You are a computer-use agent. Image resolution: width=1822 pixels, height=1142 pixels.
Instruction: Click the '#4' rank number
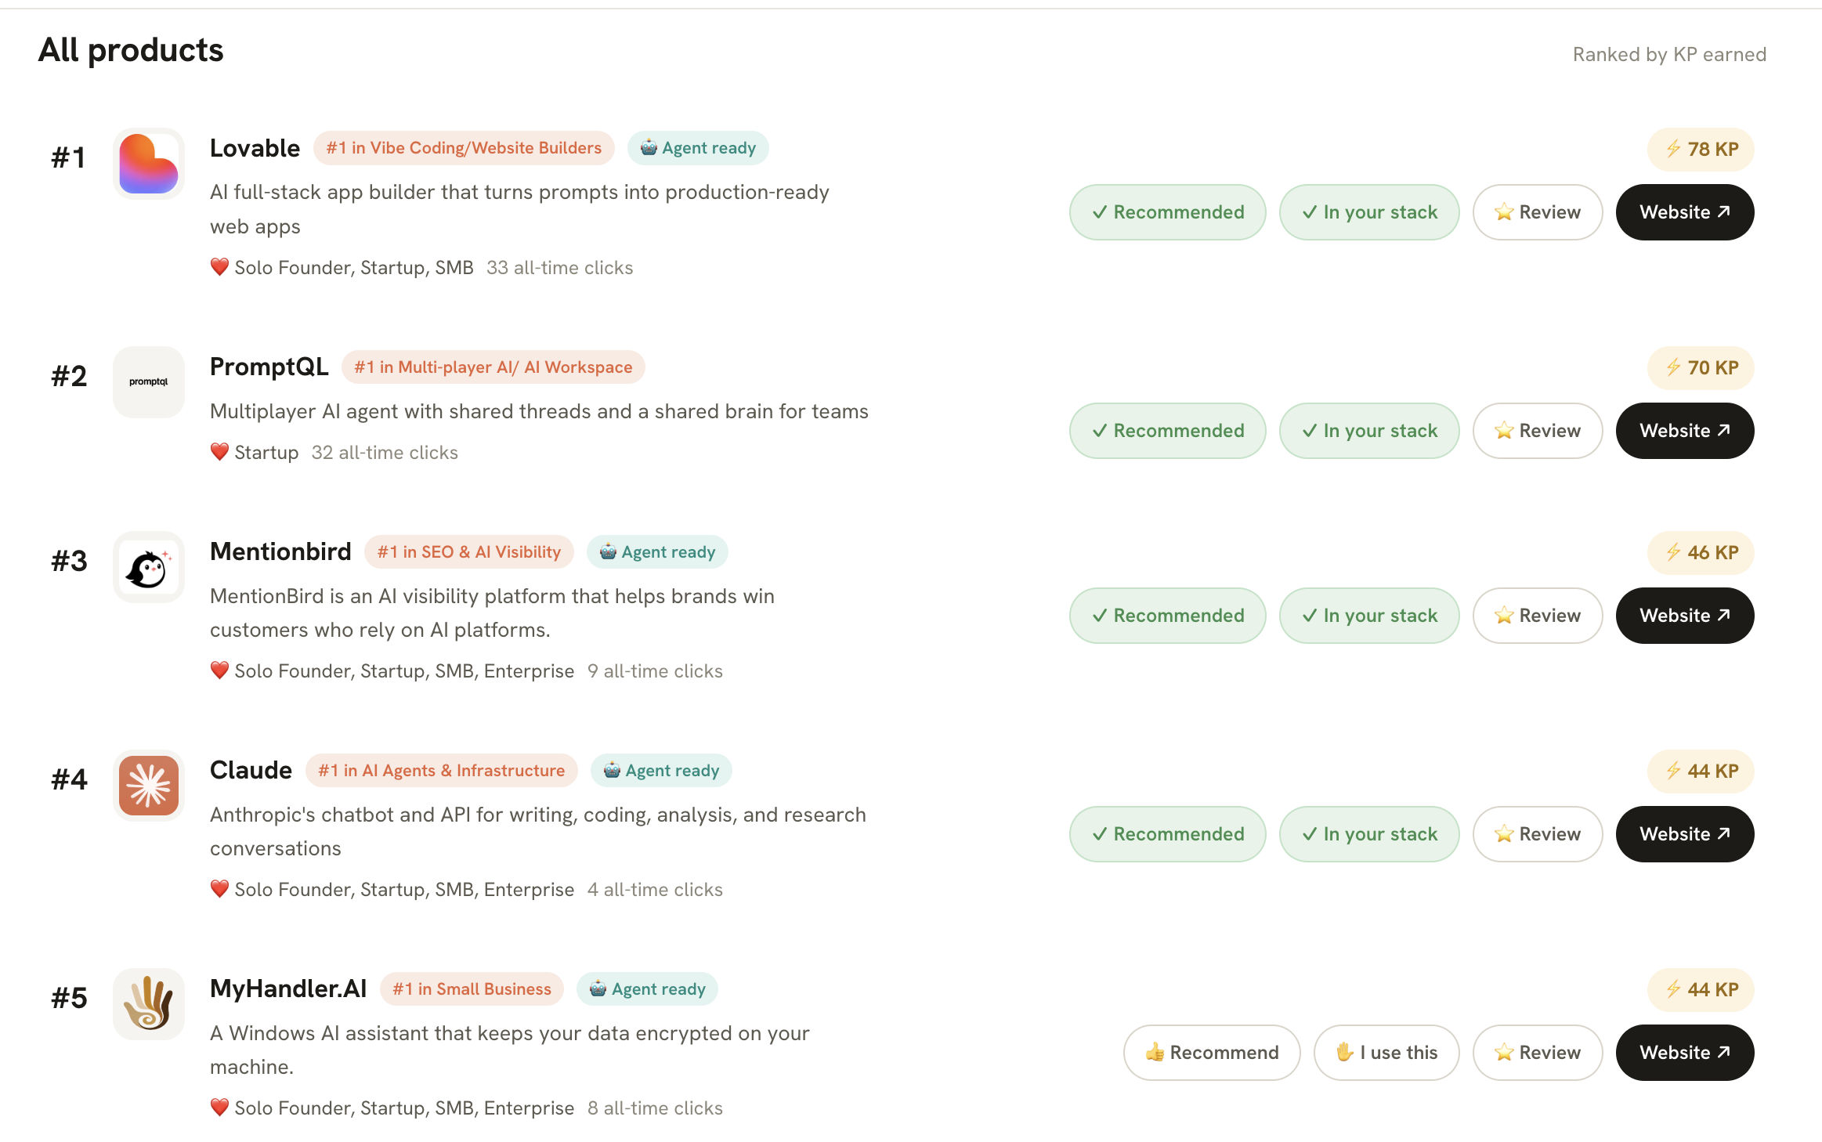pos(69,779)
